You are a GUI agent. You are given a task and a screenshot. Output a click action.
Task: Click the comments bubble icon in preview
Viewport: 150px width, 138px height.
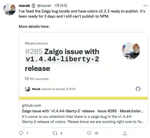click(x=27, y=79)
